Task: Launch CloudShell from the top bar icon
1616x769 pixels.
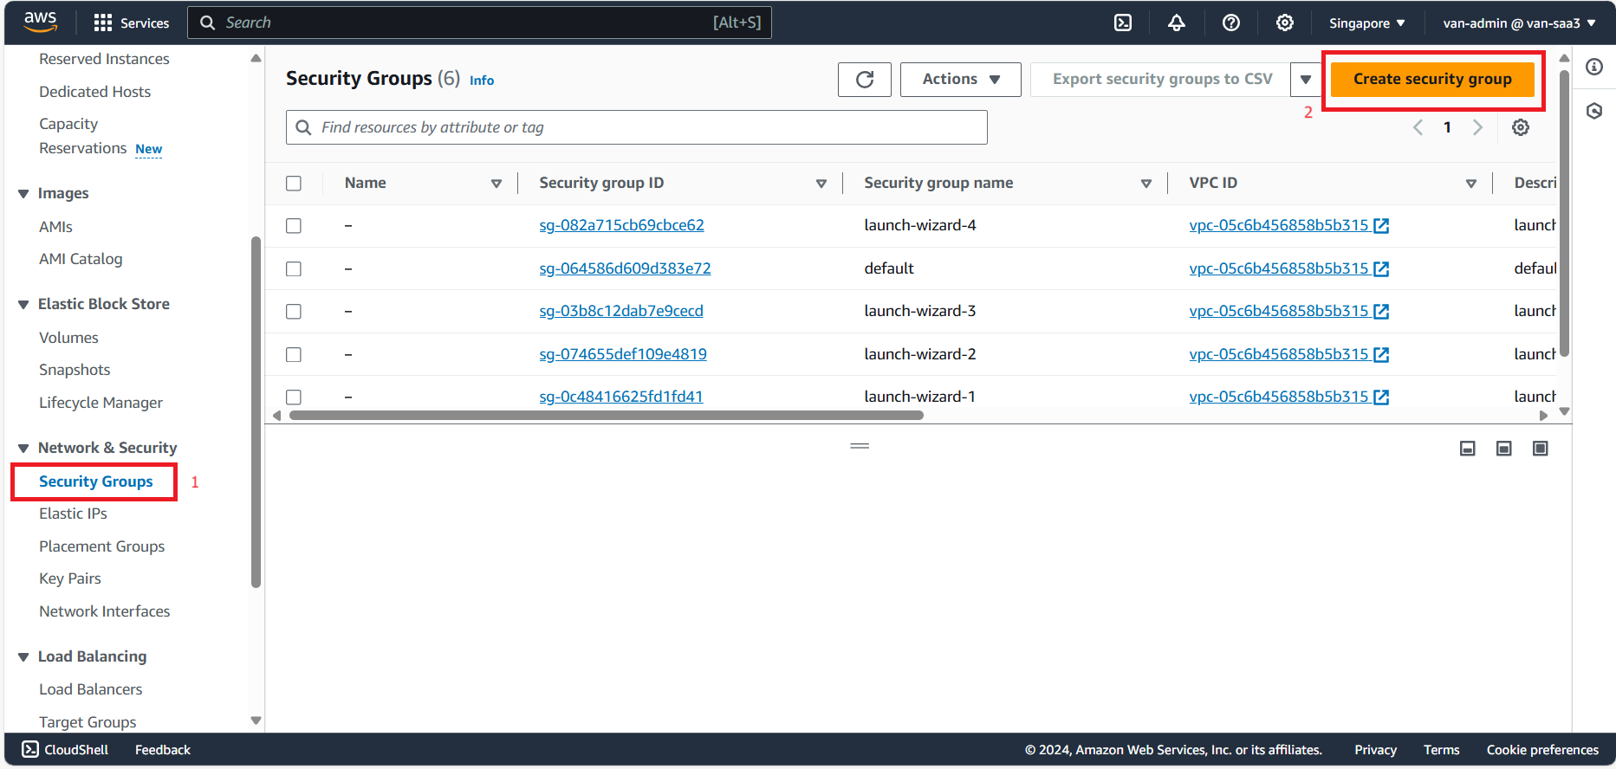Action: (1123, 23)
